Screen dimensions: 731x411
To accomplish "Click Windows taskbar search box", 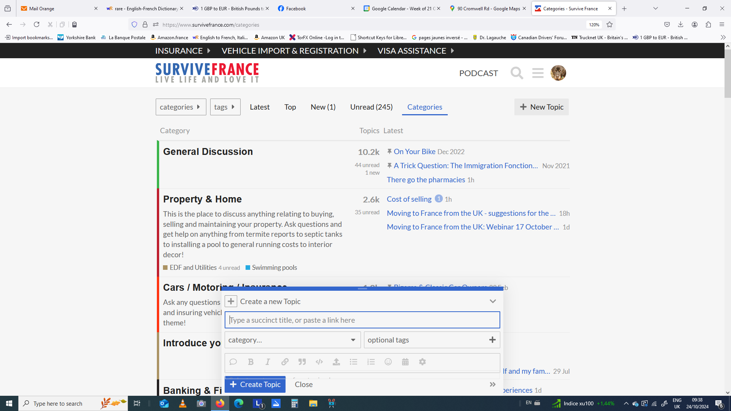I will (73, 403).
